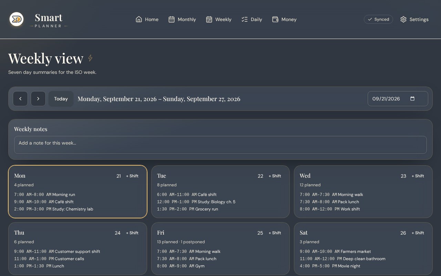Open the Home page
The height and width of the screenshot is (276, 441).
click(147, 19)
